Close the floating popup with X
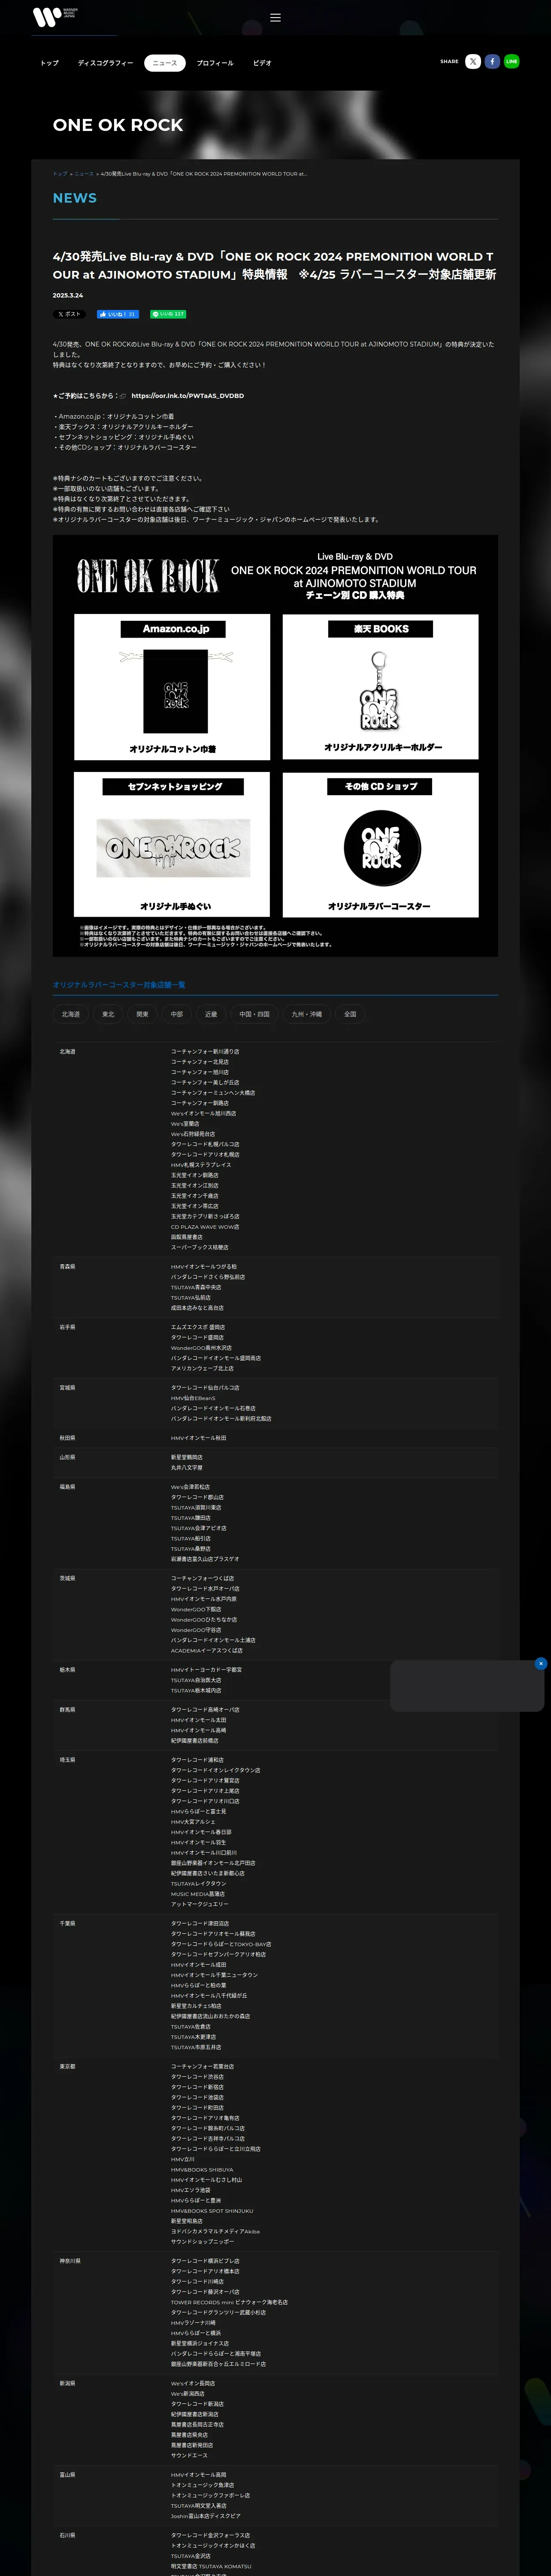The image size is (551, 2576). (x=541, y=1664)
